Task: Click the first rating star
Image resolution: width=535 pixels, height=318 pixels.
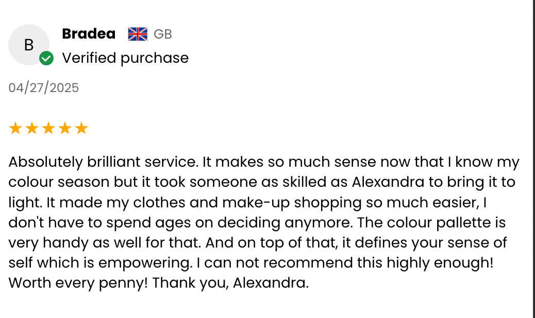Action: click(15, 128)
